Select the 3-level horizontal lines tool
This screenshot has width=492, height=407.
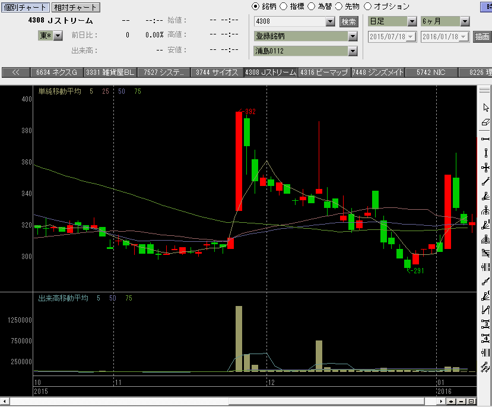485,324
